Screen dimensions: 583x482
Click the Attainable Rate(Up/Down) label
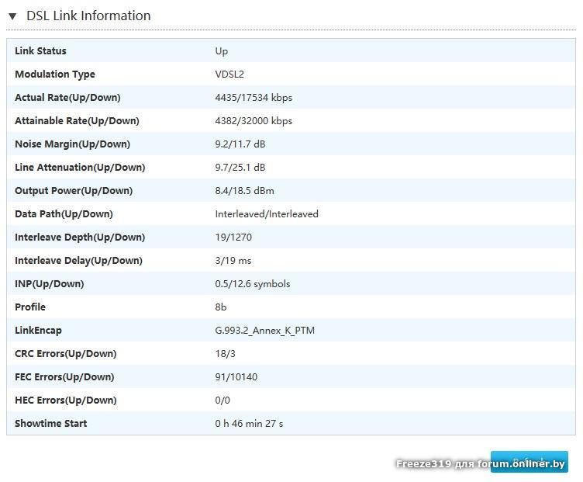pyautogui.click(x=77, y=121)
